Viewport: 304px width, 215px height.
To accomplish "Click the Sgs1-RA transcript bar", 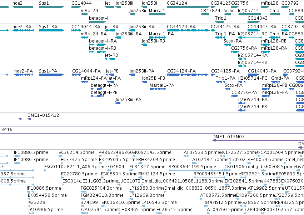I will tap(51, 30).
